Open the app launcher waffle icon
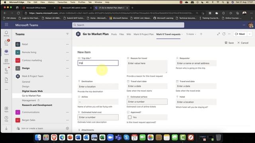 click(6, 25)
